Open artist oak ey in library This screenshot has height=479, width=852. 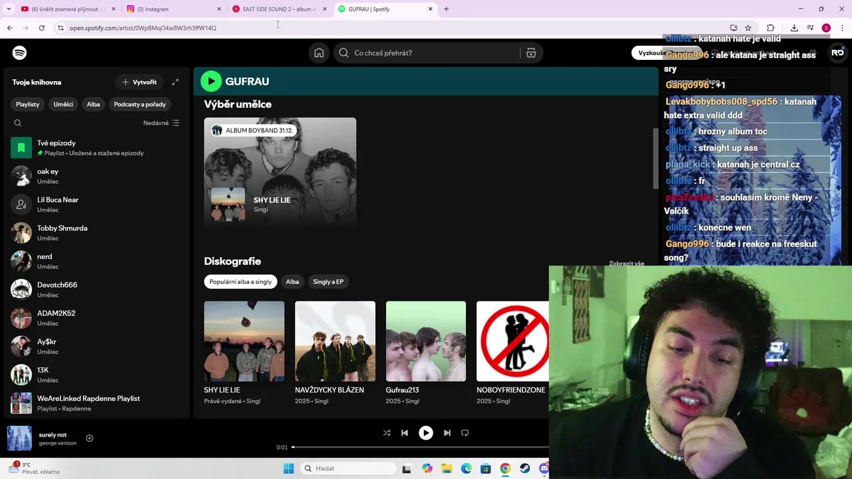tap(97, 176)
